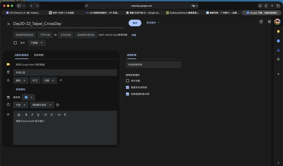
Task: Enable 修改活動 guest permission
Action: pyautogui.click(x=127, y=81)
